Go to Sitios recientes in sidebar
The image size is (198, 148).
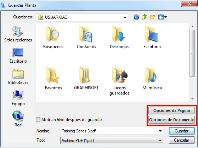tap(18, 34)
